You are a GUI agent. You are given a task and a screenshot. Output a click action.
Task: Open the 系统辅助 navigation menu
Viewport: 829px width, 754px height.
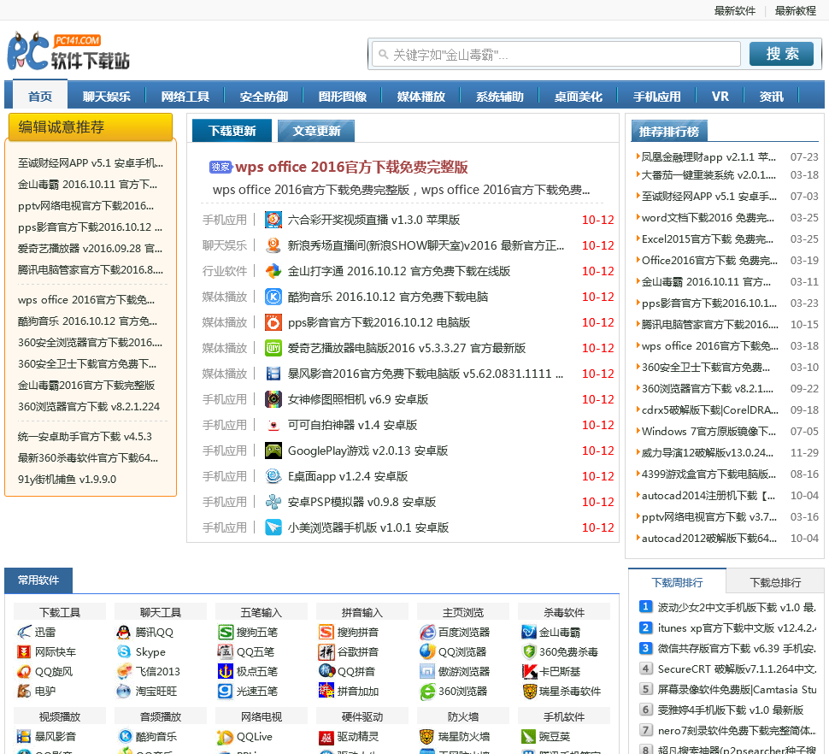tap(500, 97)
